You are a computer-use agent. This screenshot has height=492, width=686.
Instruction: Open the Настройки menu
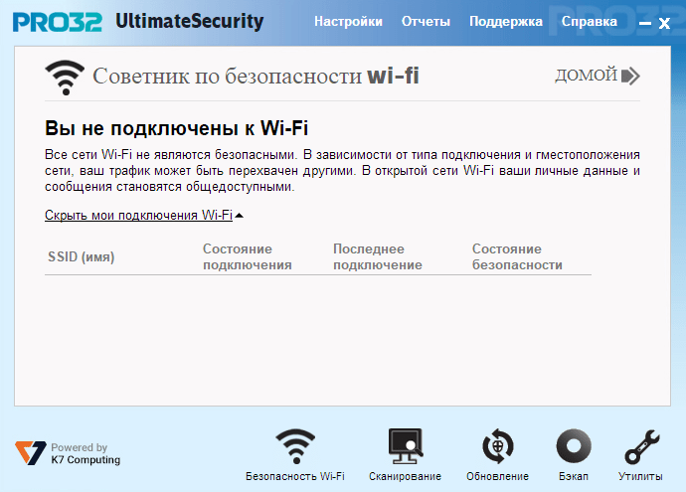click(x=348, y=22)
